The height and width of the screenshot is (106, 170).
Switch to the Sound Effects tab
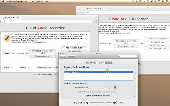point(91,63)
